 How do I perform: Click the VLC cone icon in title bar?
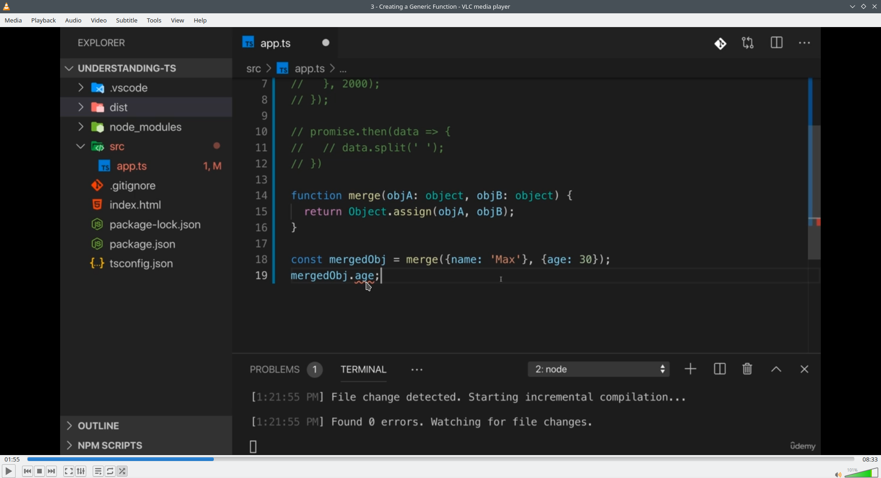pos(7,6)
